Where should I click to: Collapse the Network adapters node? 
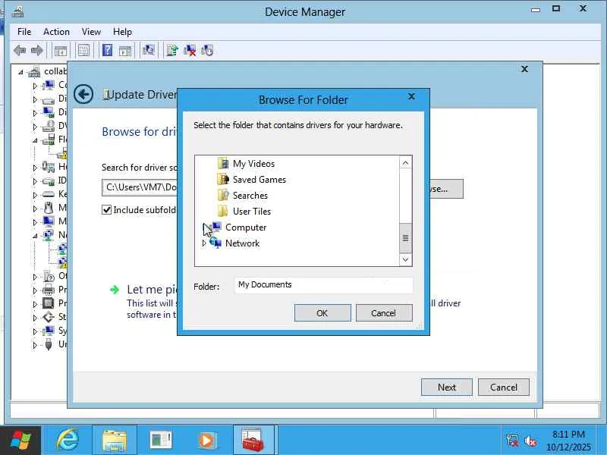click(35, 235)
